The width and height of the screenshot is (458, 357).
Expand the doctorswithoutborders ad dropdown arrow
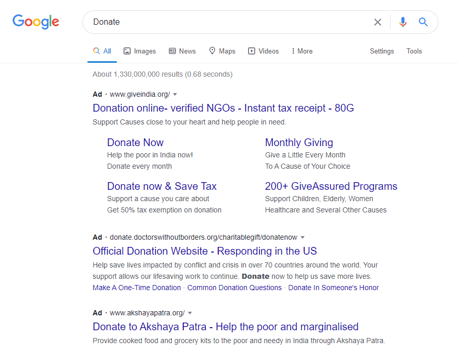[303, 237]
